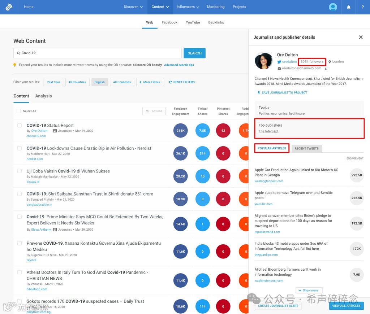370x314 pixels.
Task: Show more popular articles
Action: click(x=309, y=291)
